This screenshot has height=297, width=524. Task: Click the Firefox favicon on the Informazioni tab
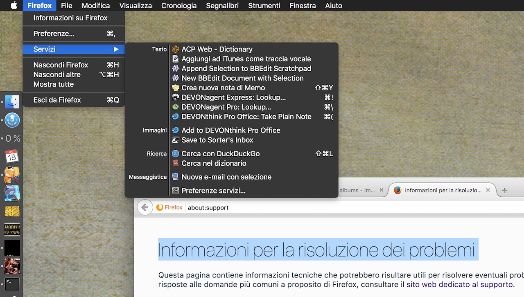[397, 190]
